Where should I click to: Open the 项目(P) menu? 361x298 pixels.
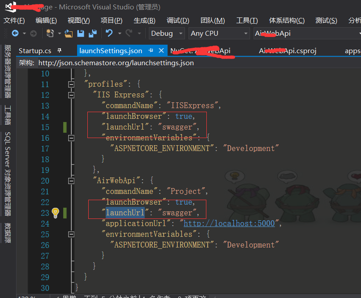[x=111, y=21]
